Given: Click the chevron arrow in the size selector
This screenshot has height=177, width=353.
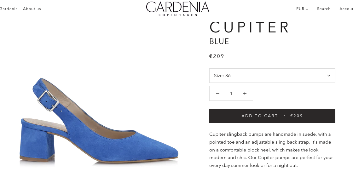Looking at the screenshot, I should [329, 76].
